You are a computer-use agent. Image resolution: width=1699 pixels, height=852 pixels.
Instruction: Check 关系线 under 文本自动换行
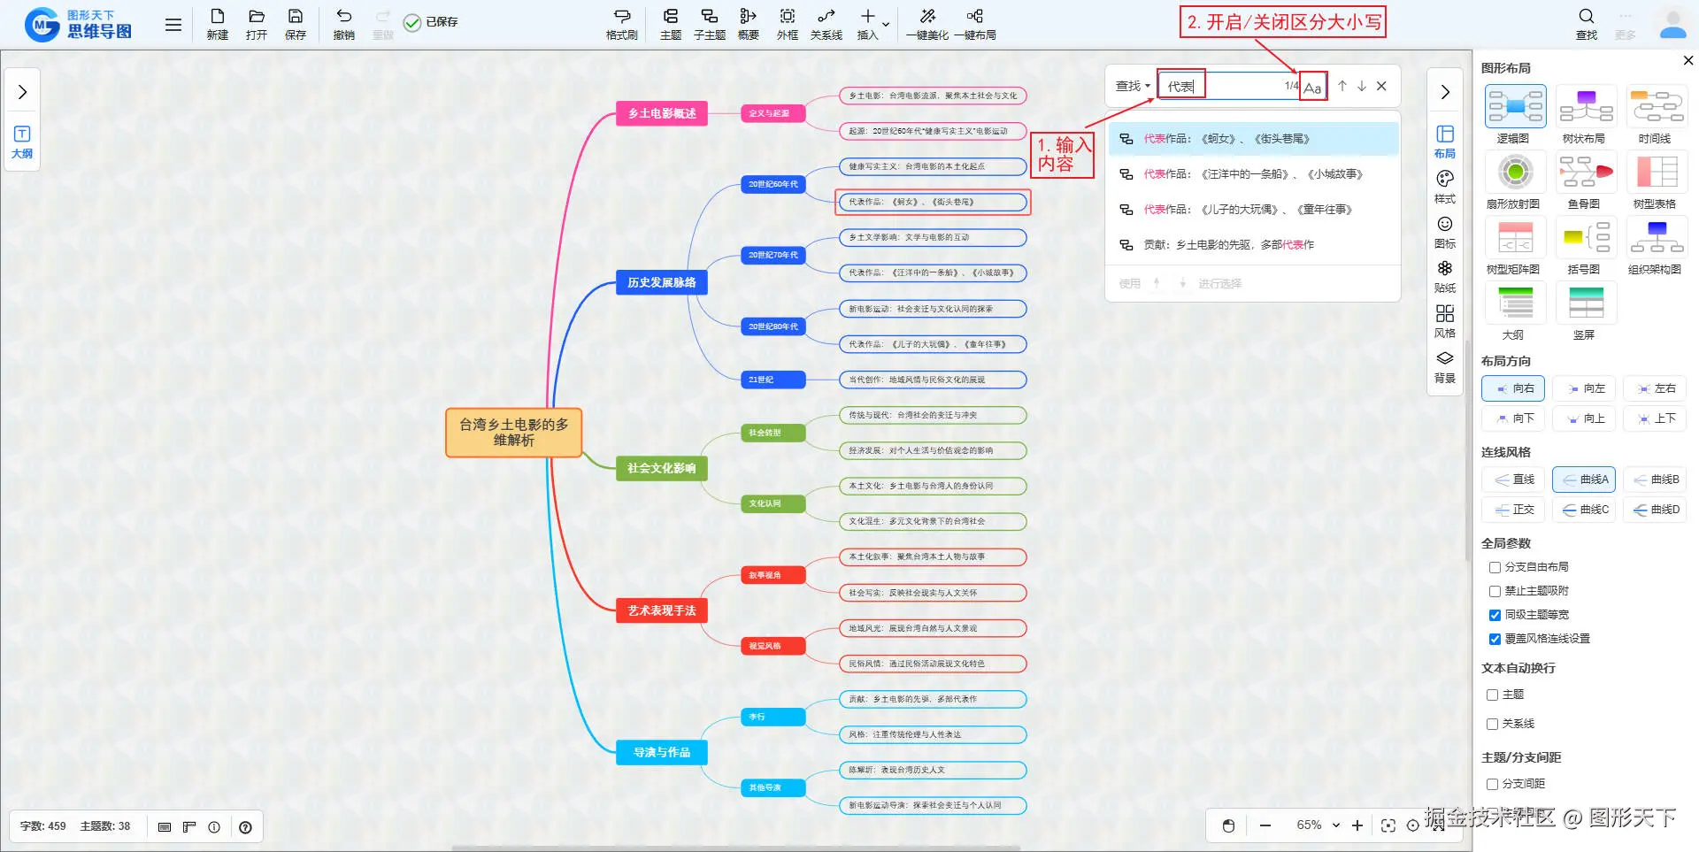point(1493,725)
